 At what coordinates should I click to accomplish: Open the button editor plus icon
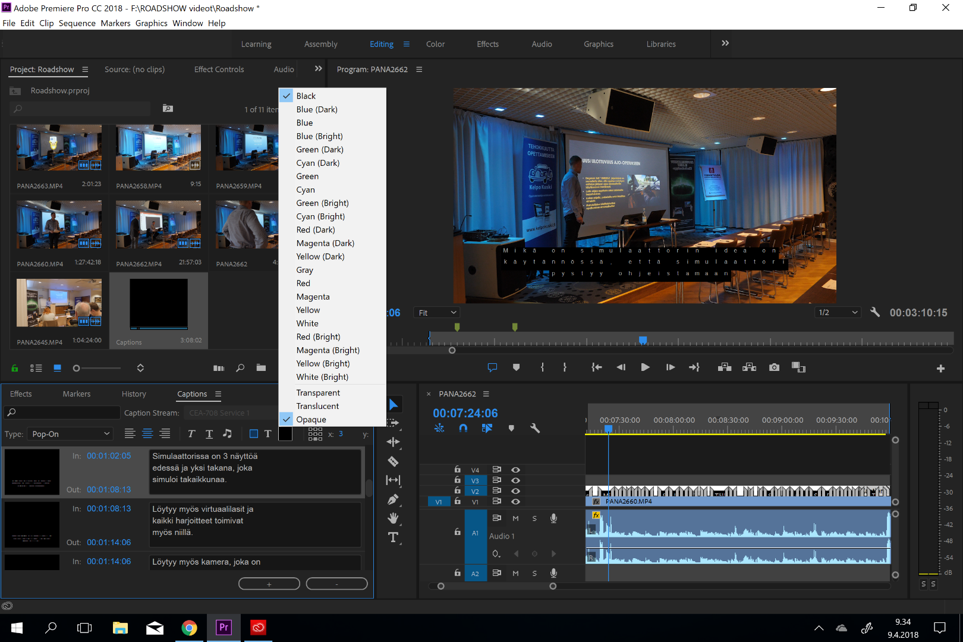tap(940, 369)
